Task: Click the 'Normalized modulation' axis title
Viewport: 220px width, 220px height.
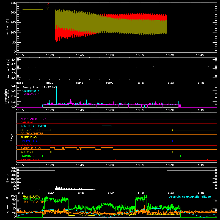Action: [7, 96]
